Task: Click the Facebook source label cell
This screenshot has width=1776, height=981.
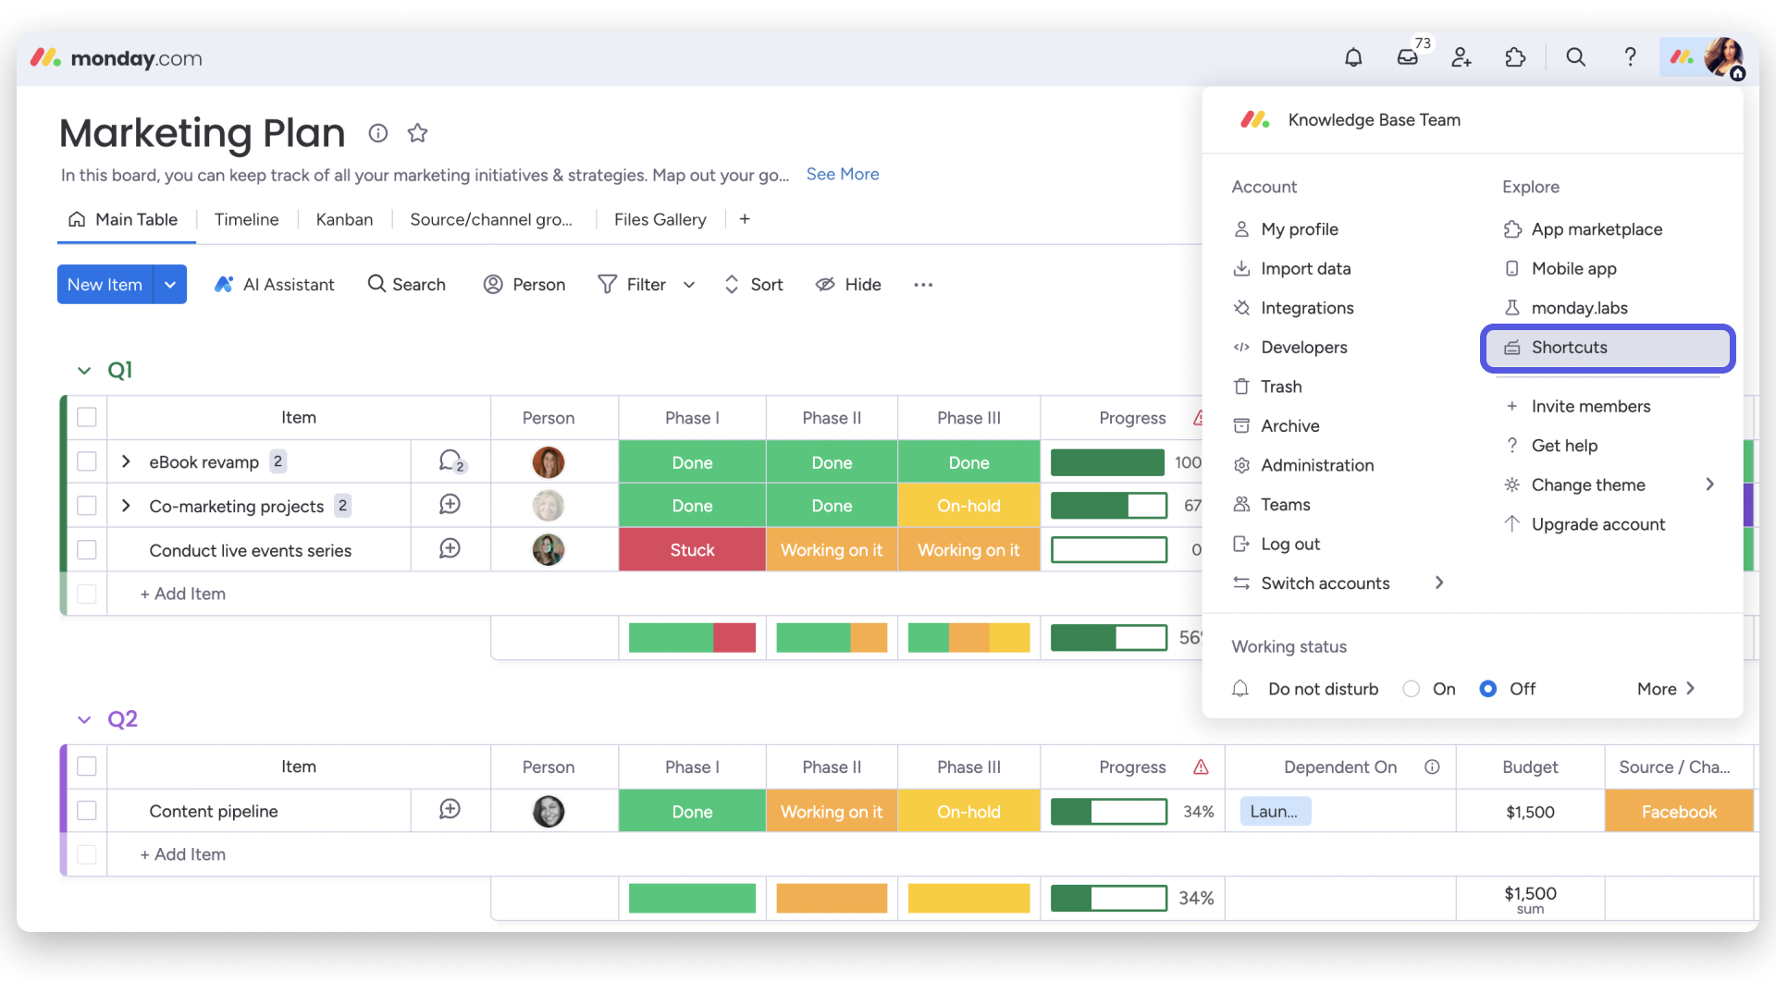Action: click(x=1679, y=811)
